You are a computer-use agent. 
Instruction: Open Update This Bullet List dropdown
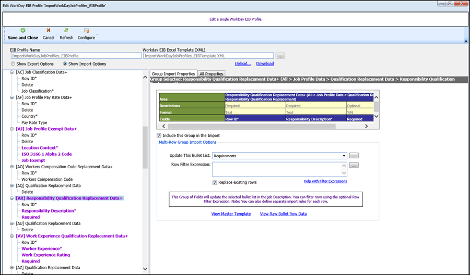pyautogui.click(x=344, y=156)
